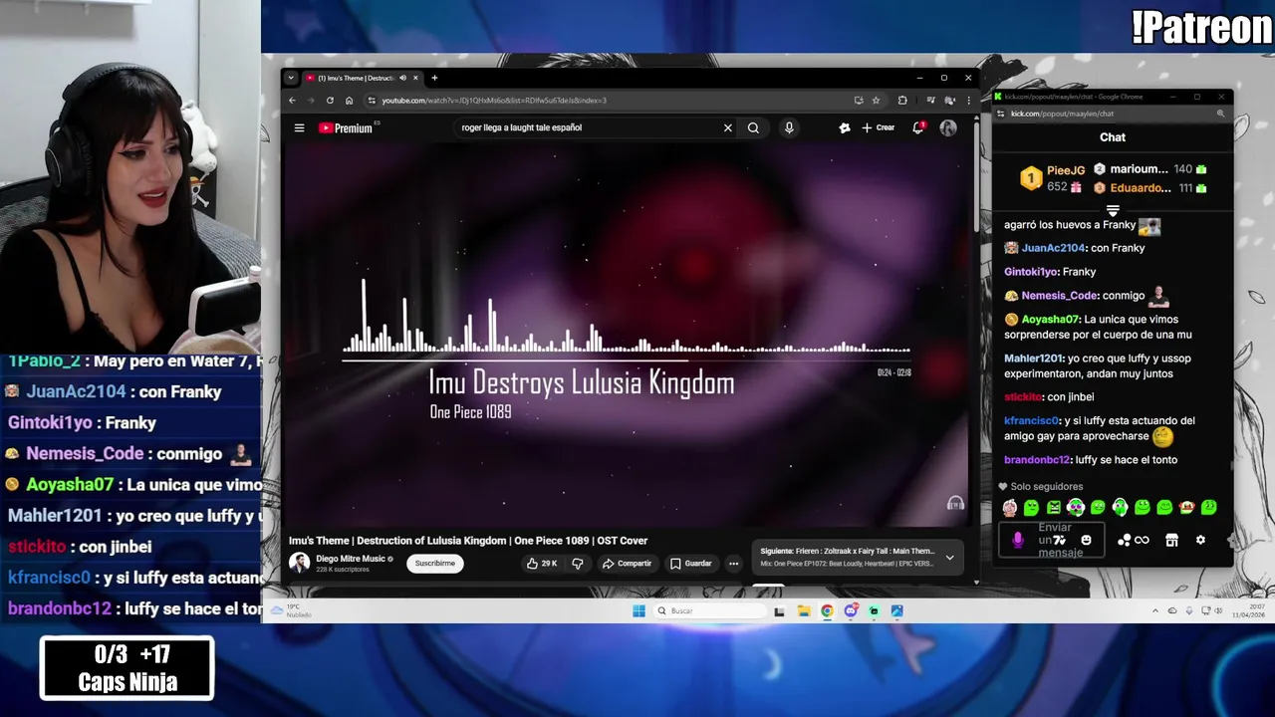
Task: Open the YouTube hamburger guide menu
Action: [299, 127]
